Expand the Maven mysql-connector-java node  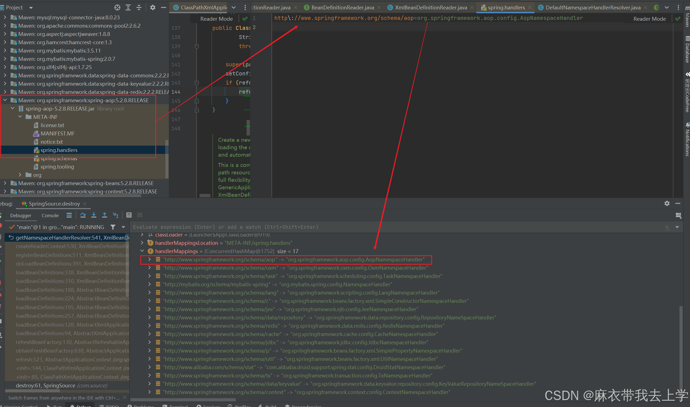[x=5, y=17]
